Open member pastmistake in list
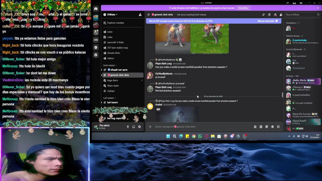 [303, 41]
